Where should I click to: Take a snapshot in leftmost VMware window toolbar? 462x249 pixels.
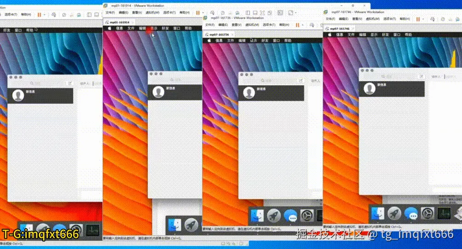pos(64,14)
